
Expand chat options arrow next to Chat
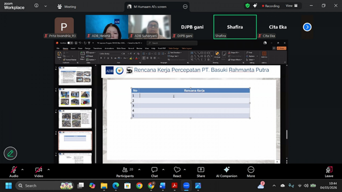pyautogui.click(x=163, y=169)
